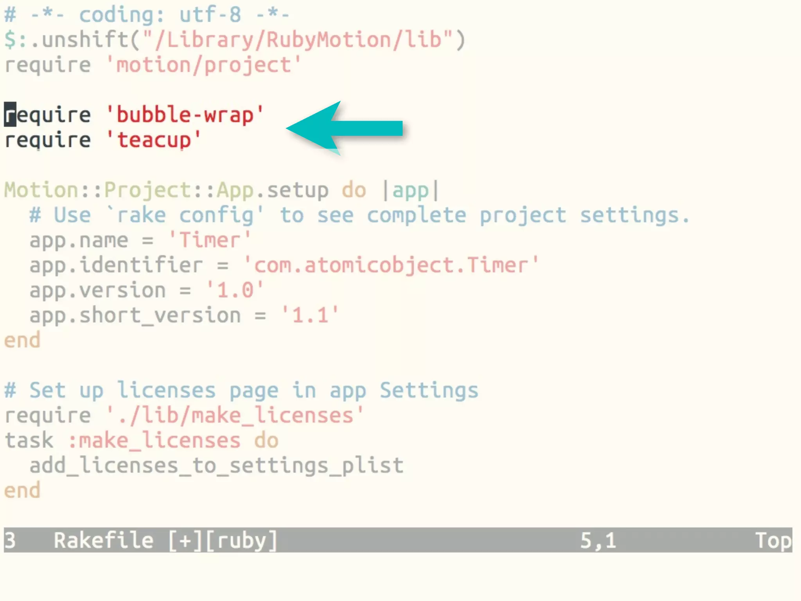Click the :make_licenses task symbol
Image resolution: width=801 pixels, height=601 pixels.
click(154, 441)
